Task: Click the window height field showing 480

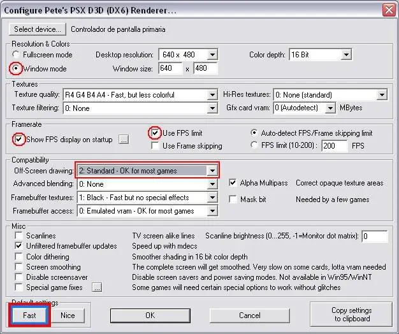Action: point(205,68)
